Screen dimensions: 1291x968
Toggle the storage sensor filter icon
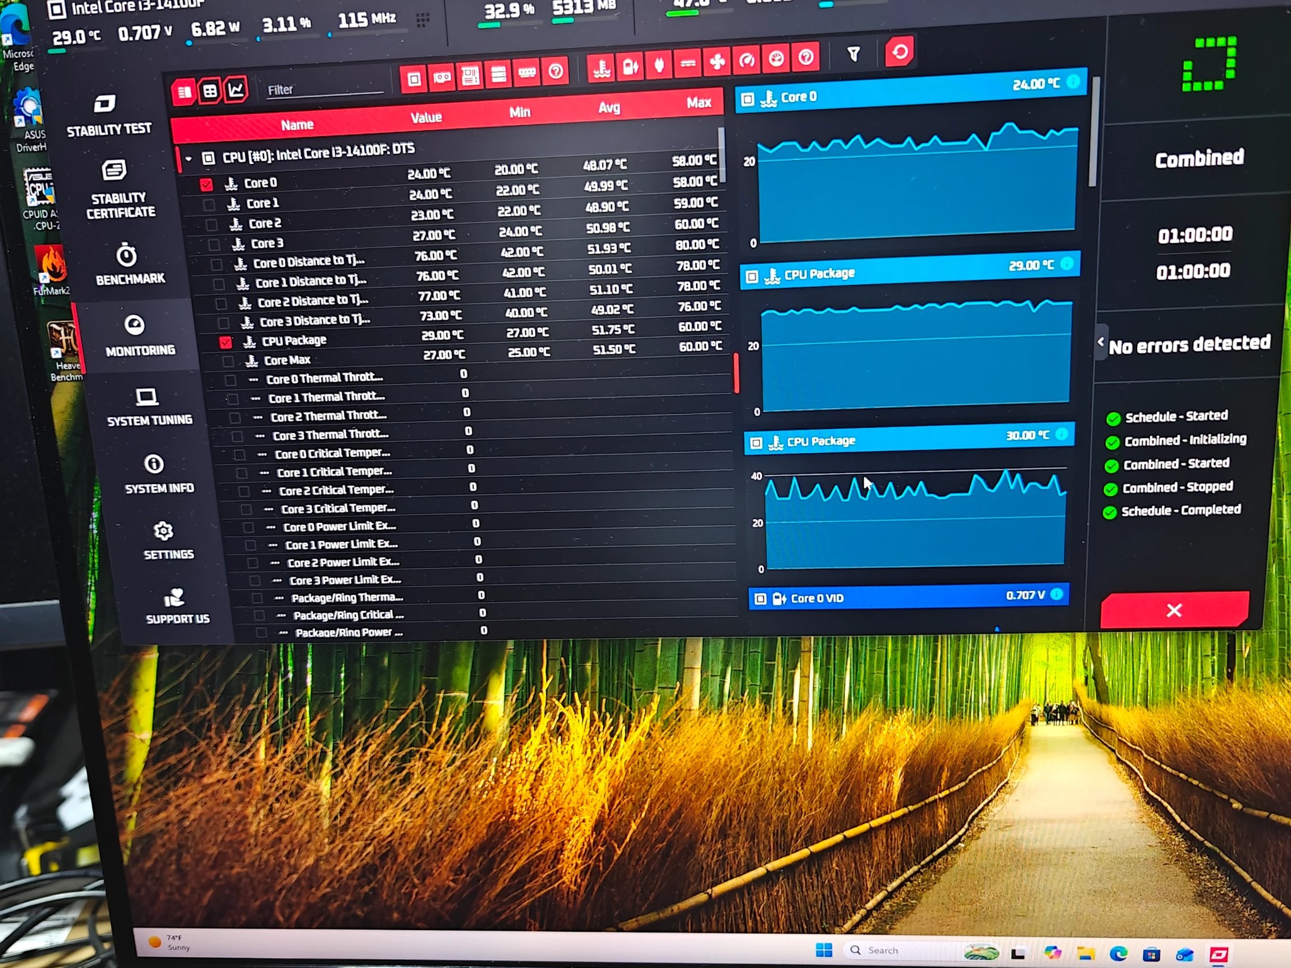point(499,74)
